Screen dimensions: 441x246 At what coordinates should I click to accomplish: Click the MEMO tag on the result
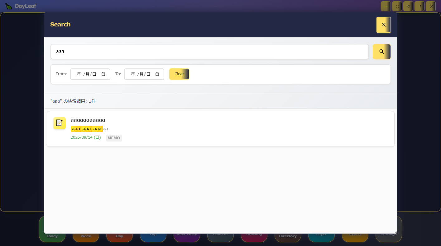point(114,138)
